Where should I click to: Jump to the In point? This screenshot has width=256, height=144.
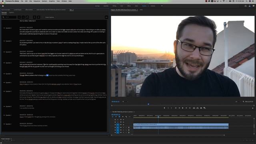176,108
